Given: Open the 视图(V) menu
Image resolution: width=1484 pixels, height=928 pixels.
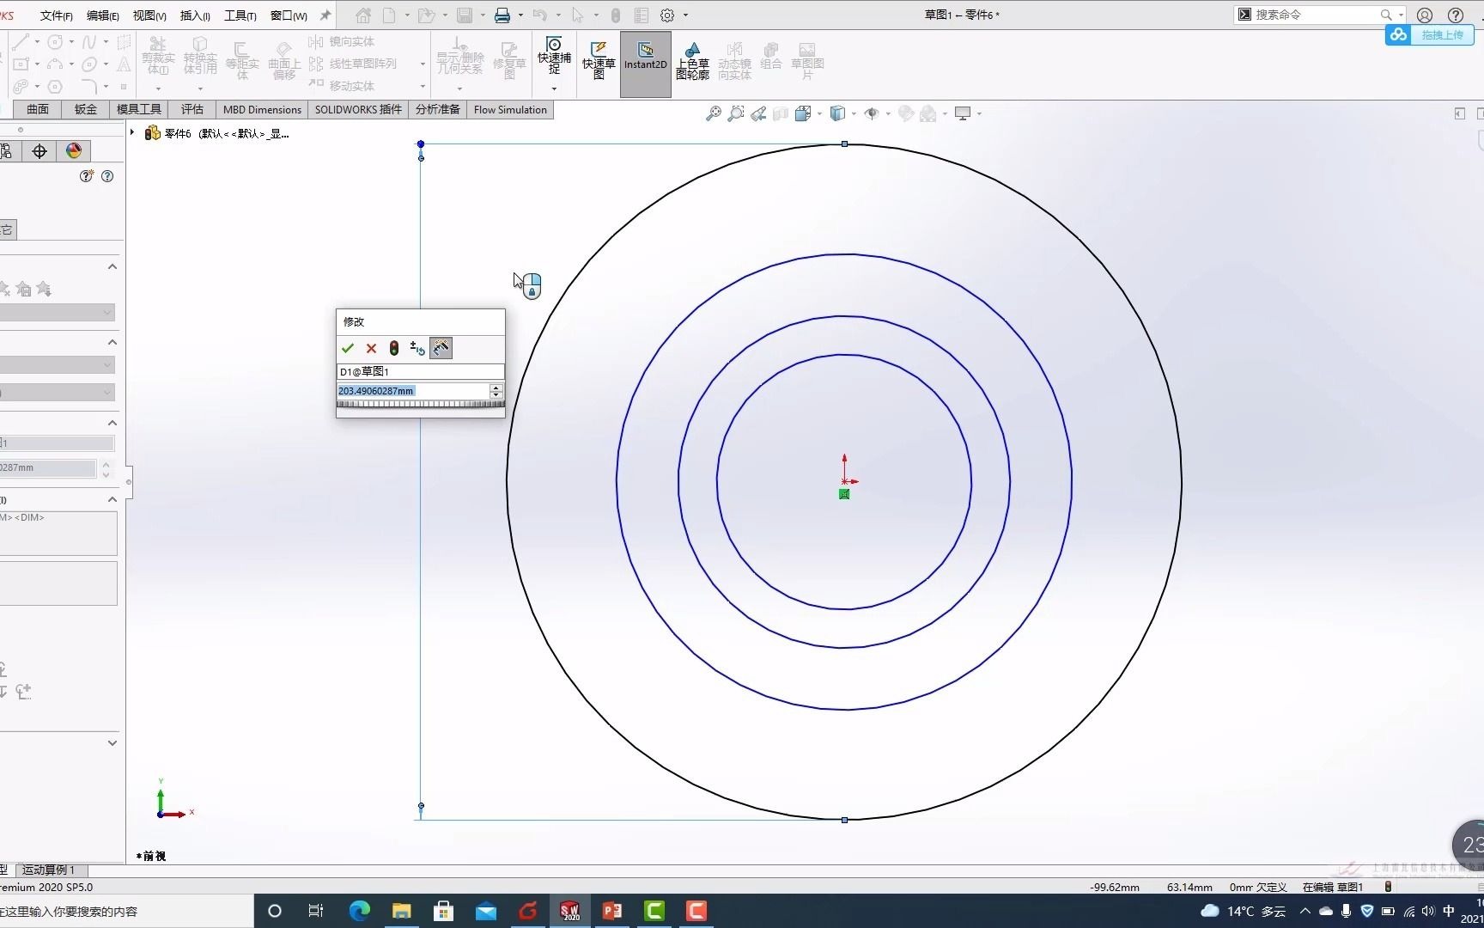Looking at the screenshot, I should tap(149, 15).
